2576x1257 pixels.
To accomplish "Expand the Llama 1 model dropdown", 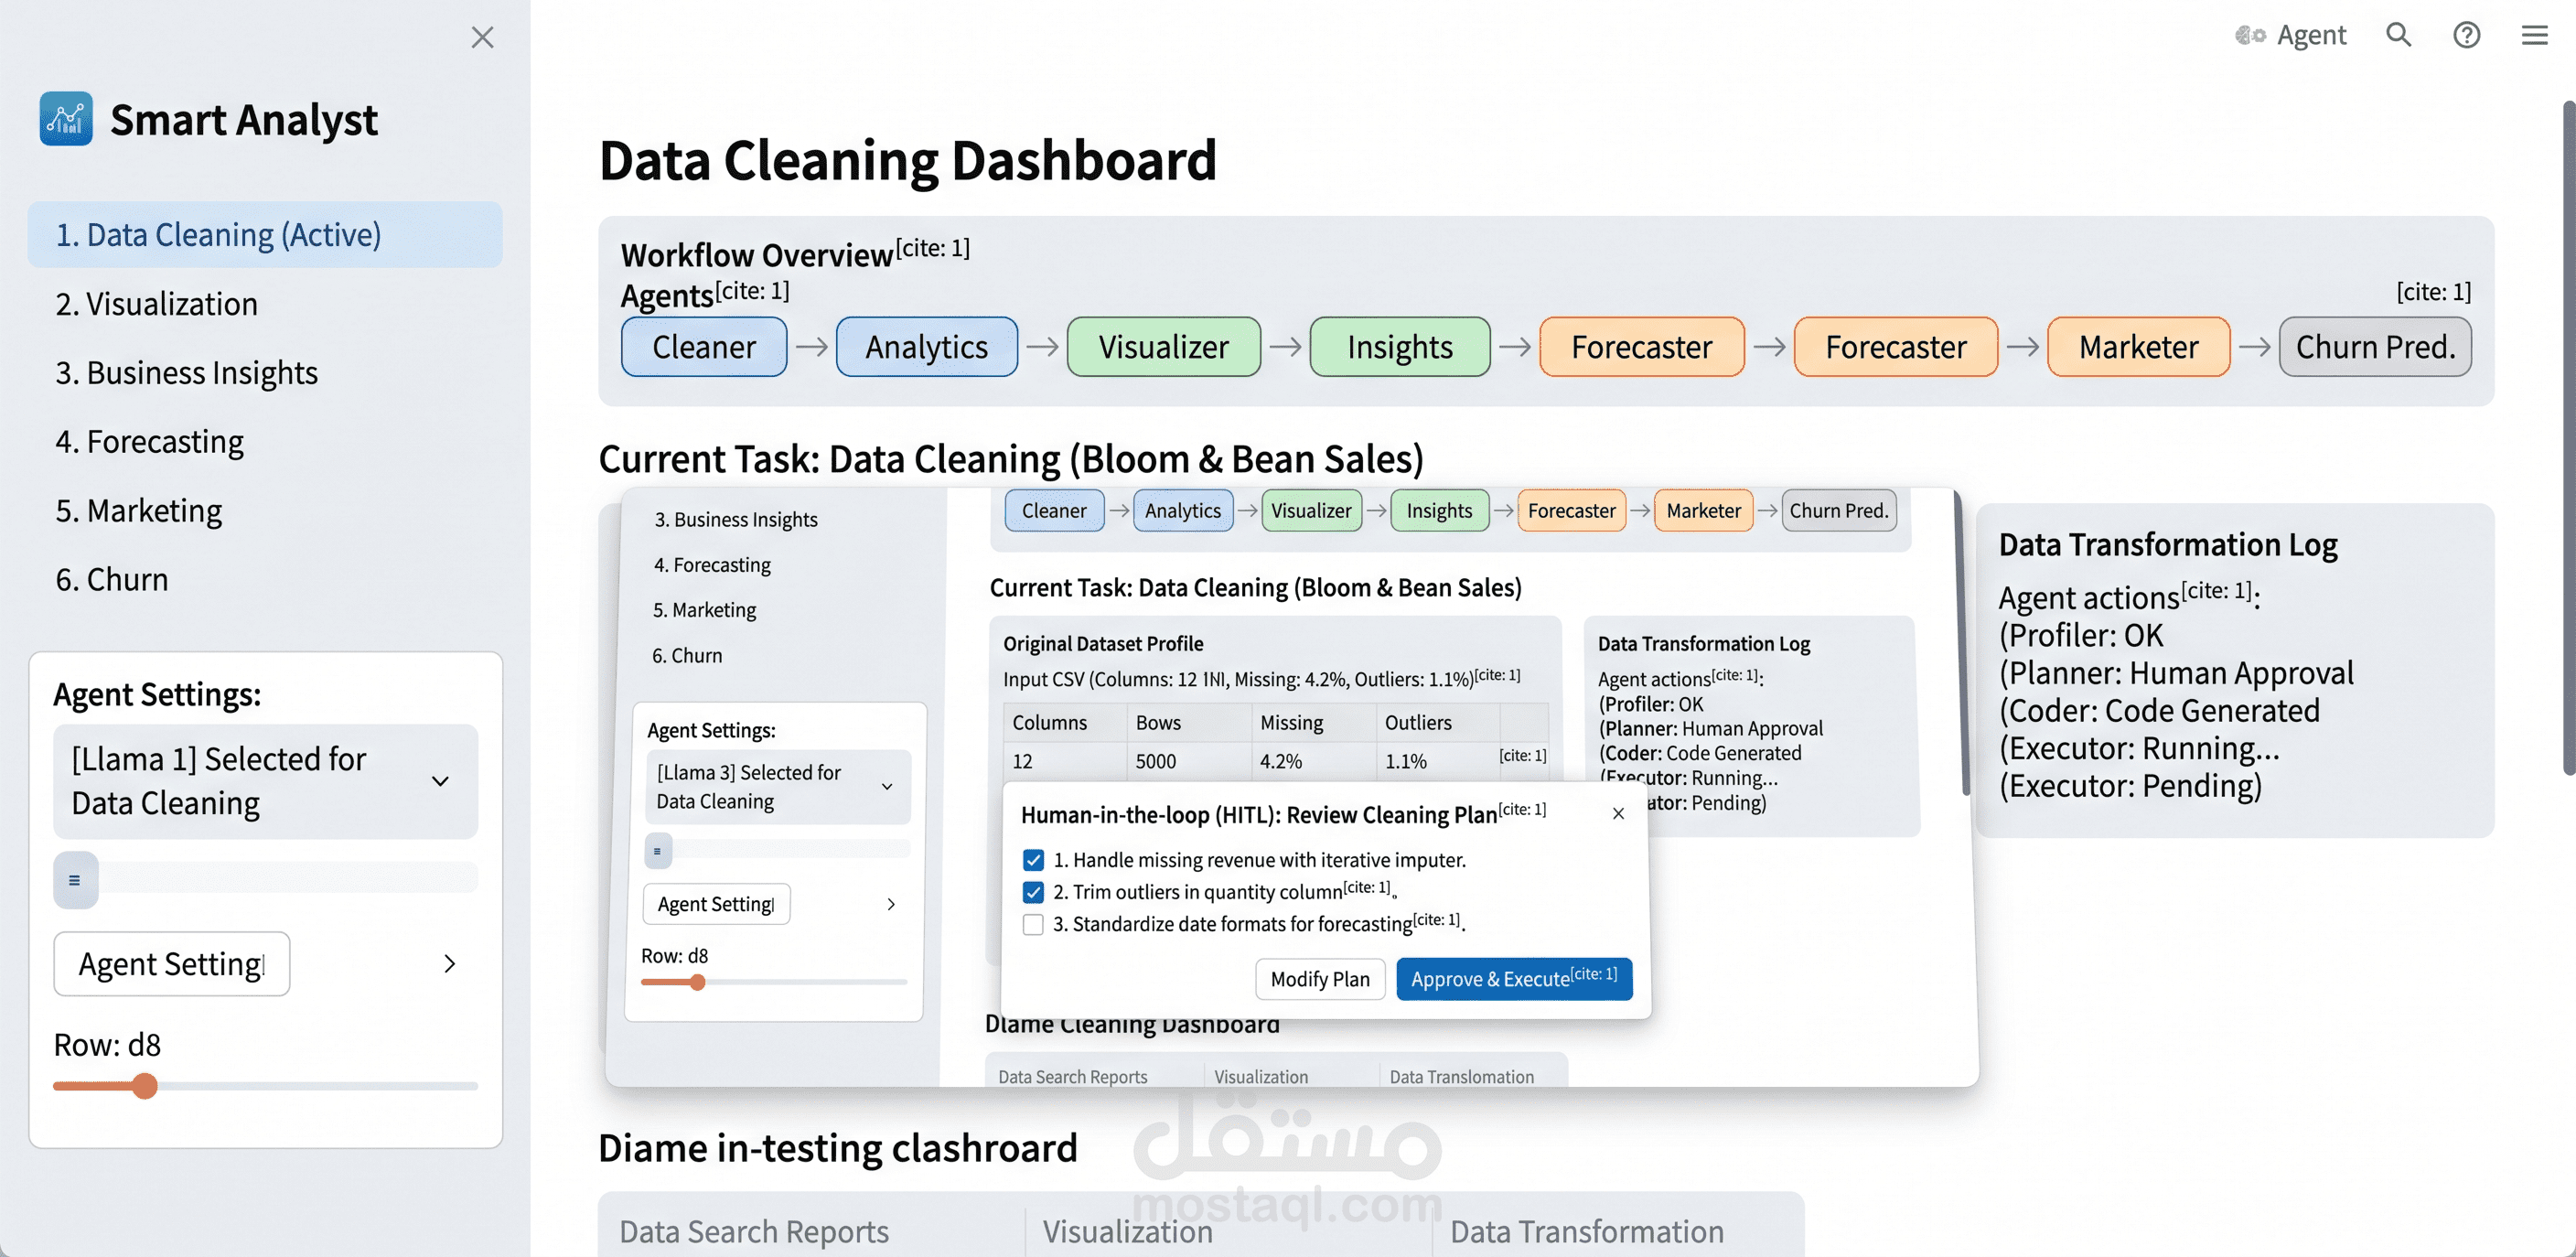I will (265, 781).
